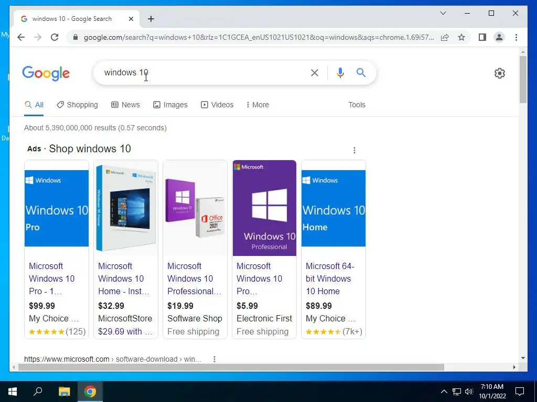Reload the current page
Screen dimensions: 537x402
click(55, 37)
